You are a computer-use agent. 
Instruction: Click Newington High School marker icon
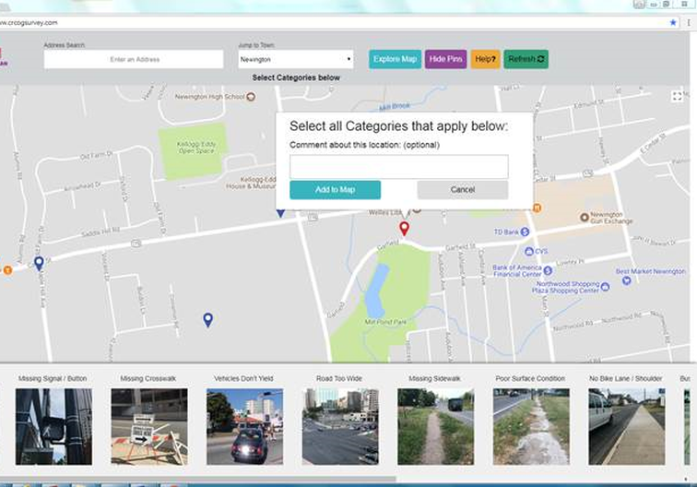click(251, 97)
